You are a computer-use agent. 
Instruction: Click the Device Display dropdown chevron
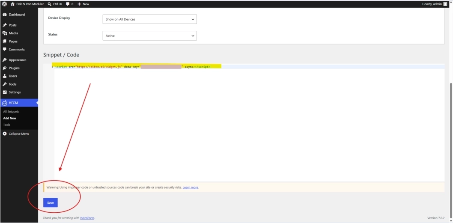coord(193,19)
